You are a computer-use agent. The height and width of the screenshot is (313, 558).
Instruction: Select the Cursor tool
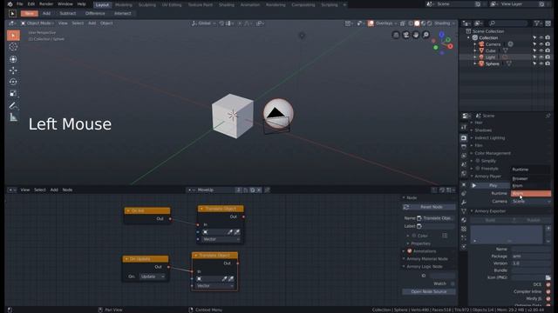tap(13, 47)
